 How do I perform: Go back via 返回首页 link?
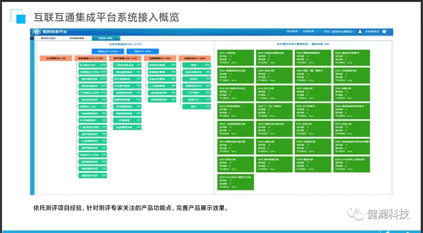(292, 32)
